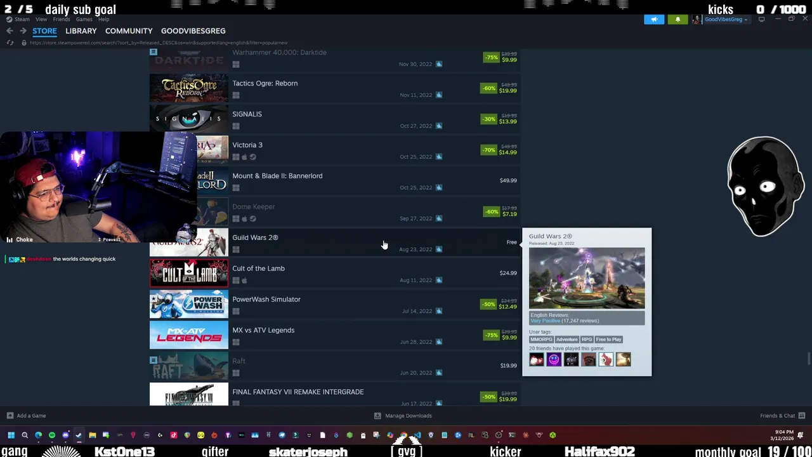Open the Games menu
This screenshot has height=457, width=812.
point(84,20)
